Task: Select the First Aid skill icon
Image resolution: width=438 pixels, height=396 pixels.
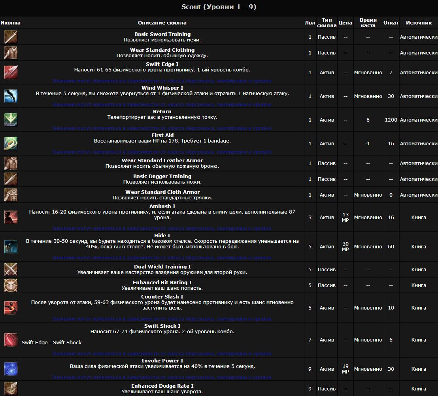Action: pos(11,143)
